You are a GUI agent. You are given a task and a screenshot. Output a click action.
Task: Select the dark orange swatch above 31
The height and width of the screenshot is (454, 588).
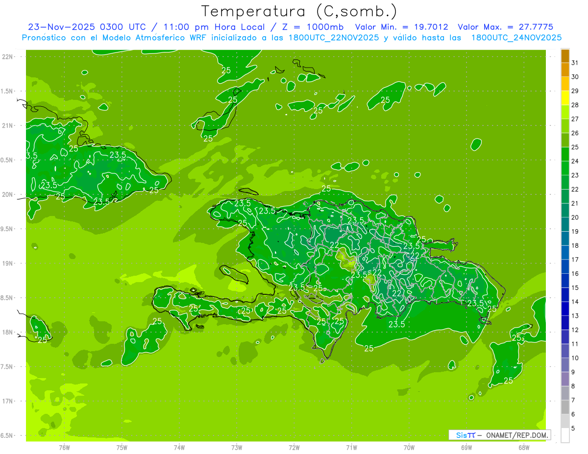[565, 55]
